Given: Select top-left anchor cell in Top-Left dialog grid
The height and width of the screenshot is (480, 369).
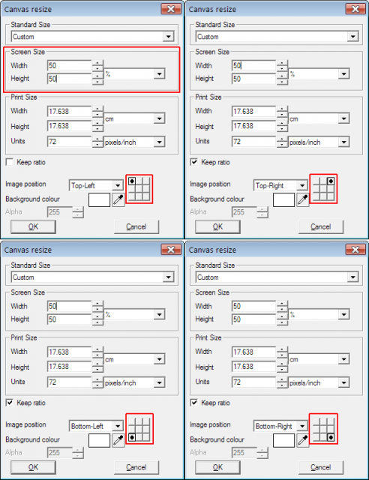Looking at the screenshot, I should pos(132,181).
